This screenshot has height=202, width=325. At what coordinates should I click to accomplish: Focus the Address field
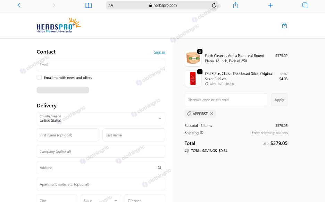[101, 168]
